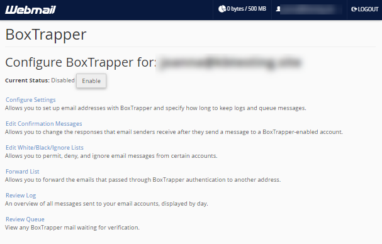Click description 'Allows you to set up email addresses'

point(155,108)
